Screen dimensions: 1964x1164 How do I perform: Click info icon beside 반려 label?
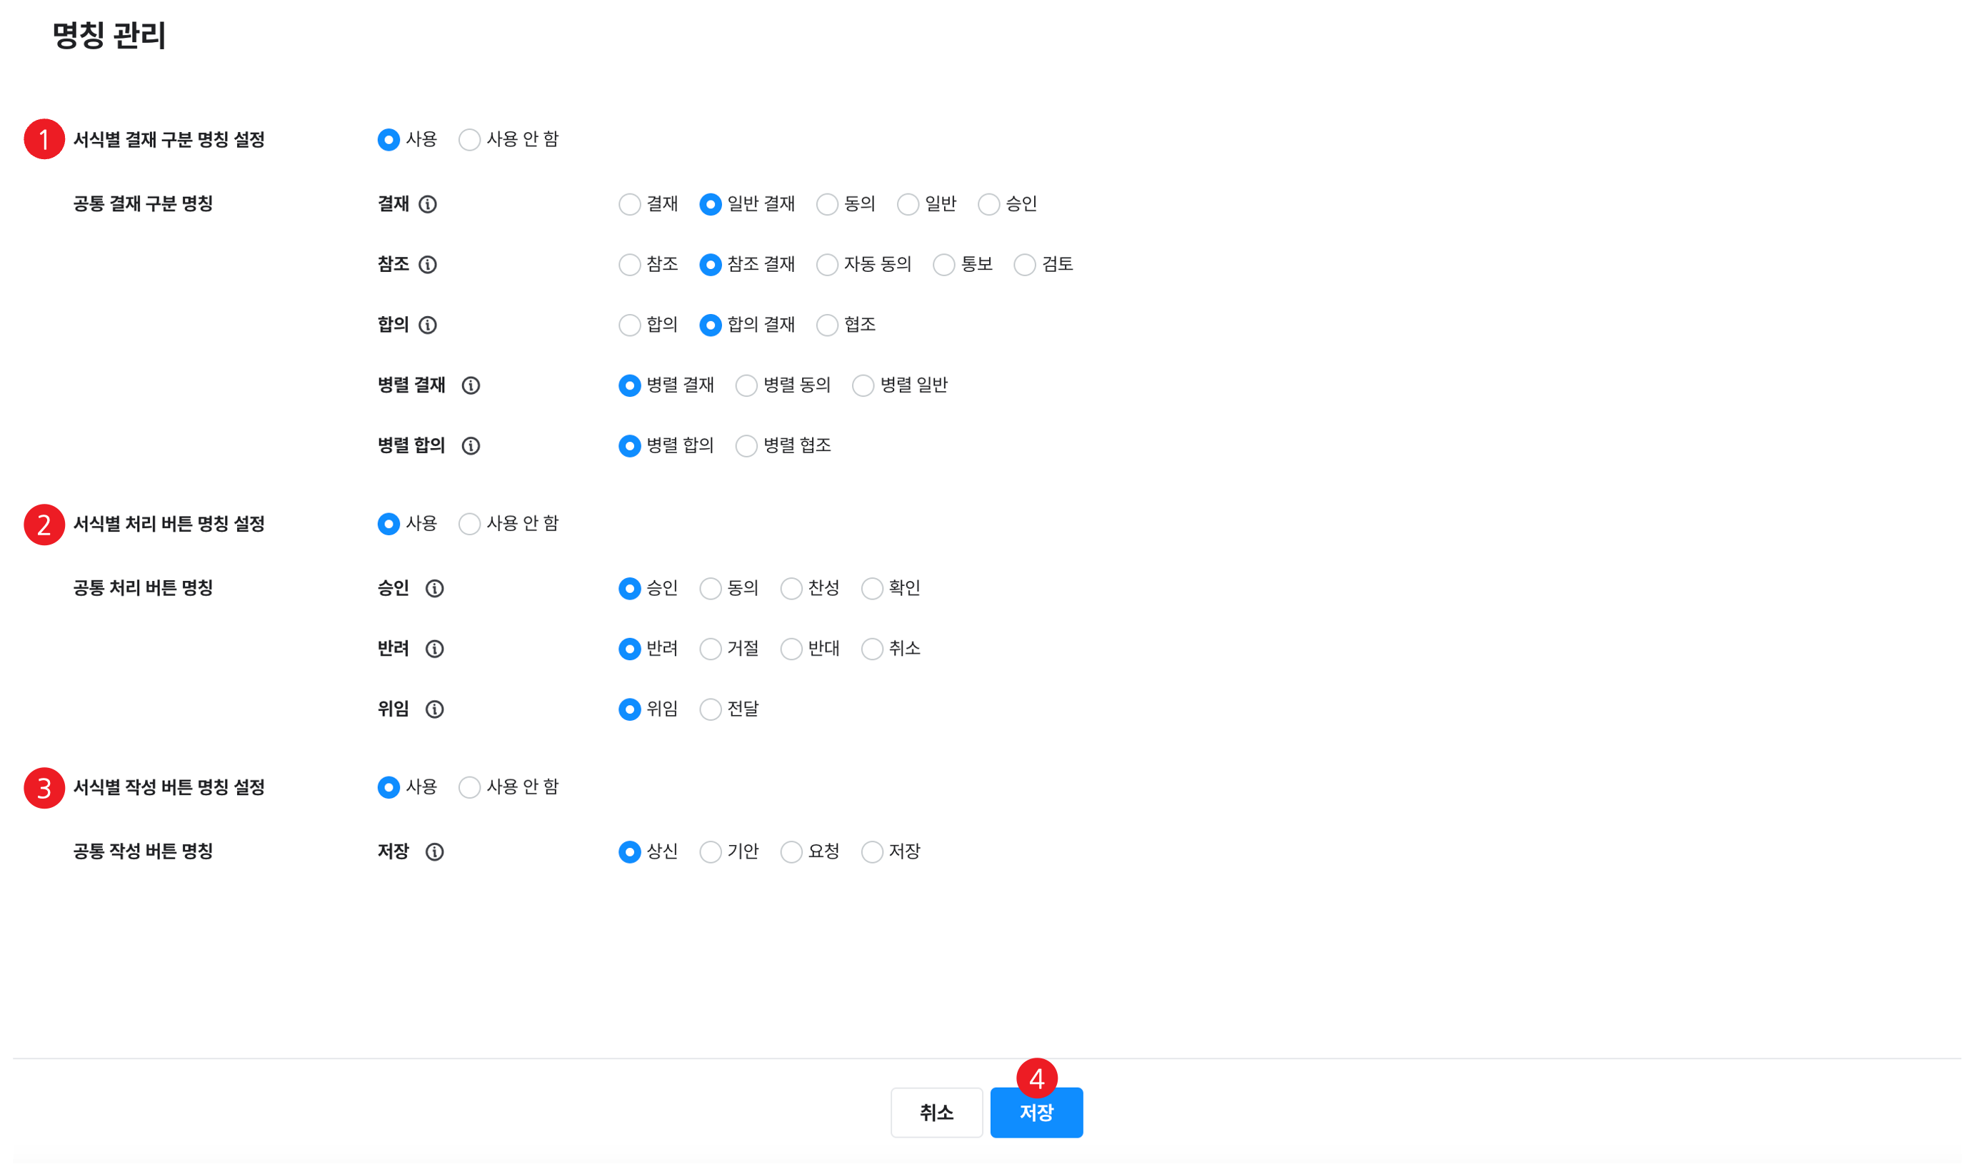(x=435, y=649)
